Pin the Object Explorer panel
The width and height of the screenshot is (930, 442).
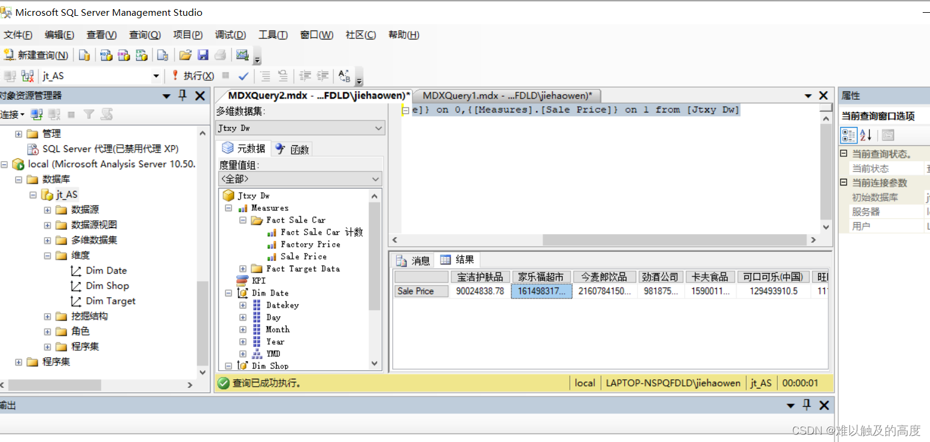[x=182, y=95]
